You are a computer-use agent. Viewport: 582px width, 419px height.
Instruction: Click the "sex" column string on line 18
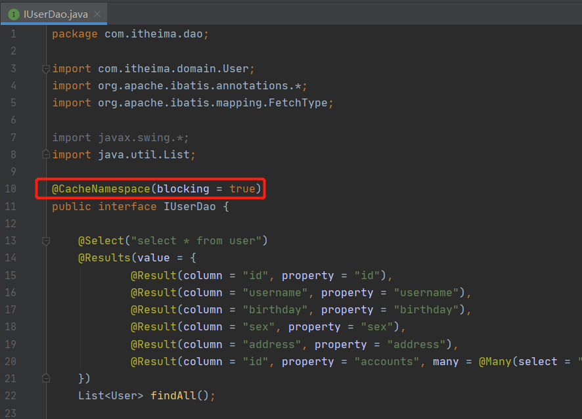(258, 327)
